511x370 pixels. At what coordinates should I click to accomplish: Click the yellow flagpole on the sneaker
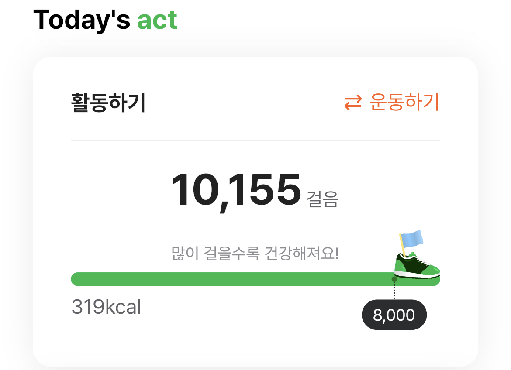(402, 247)
